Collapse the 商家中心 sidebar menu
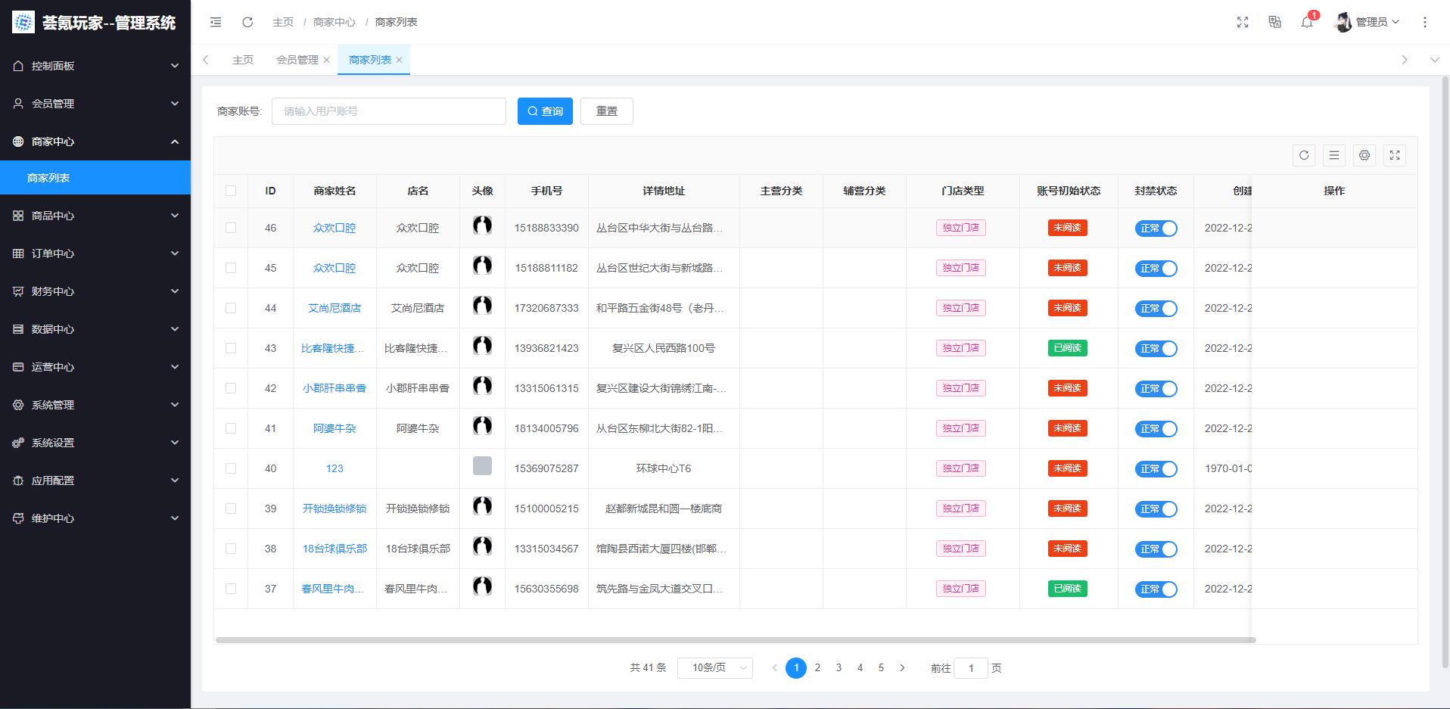This screenshot has height=709, width=1450. tap(95, 141)
